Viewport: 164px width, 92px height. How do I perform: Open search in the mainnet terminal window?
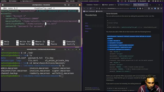pos(65,49)
